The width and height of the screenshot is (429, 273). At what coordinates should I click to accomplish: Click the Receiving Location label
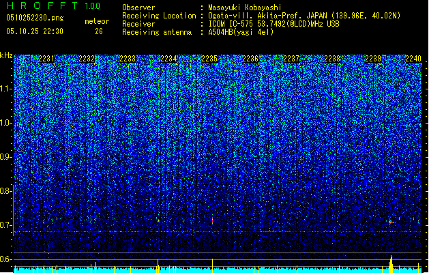[x=159, y=16]
